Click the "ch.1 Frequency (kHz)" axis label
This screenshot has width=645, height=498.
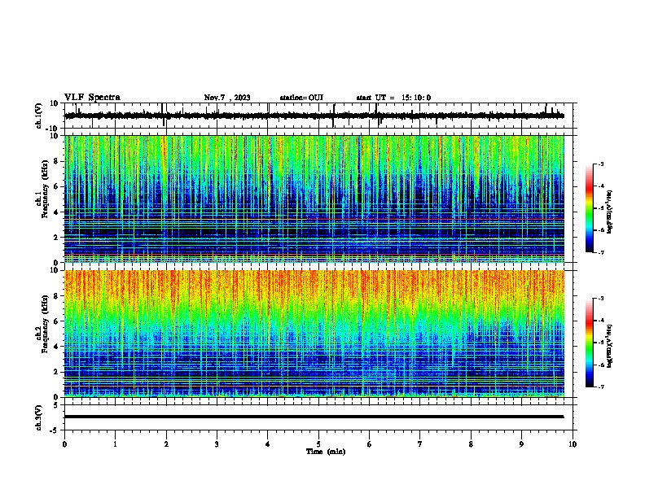pyautogui.click(x=42, y=189)
